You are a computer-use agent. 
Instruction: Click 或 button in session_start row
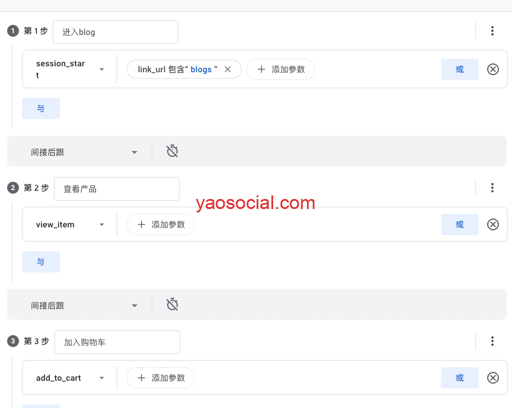(459, 69)
